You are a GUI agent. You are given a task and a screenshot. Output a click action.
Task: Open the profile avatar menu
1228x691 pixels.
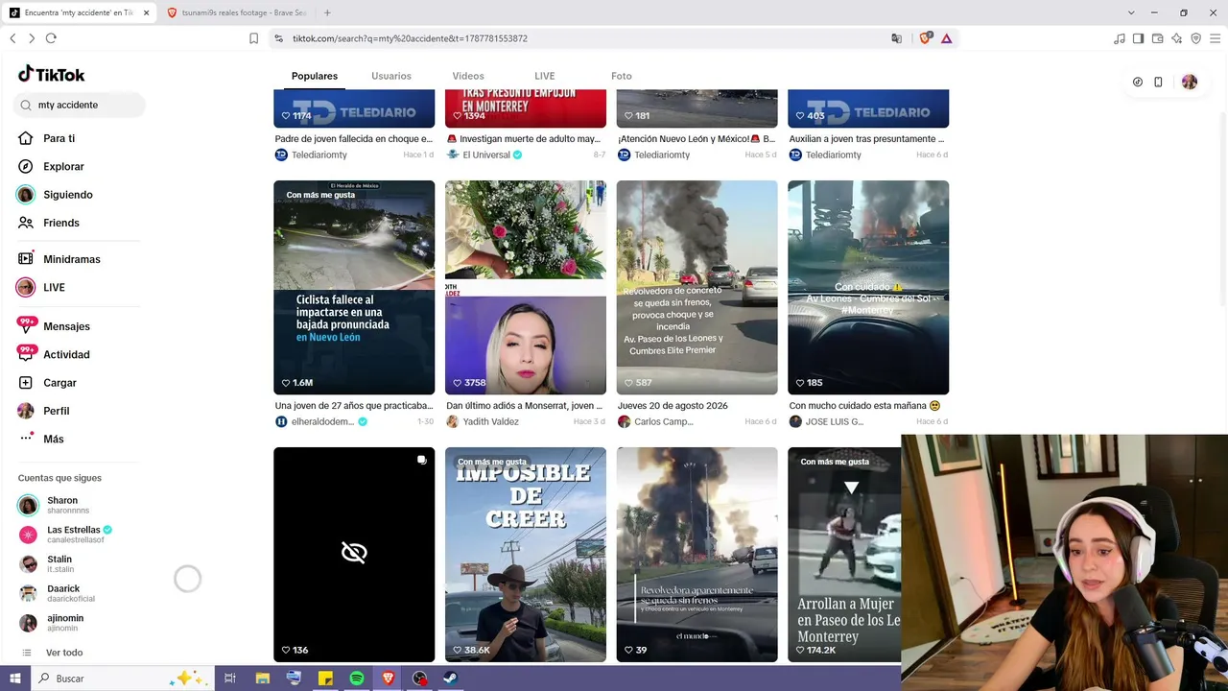pyautogui.click(x=1190, y=82)
